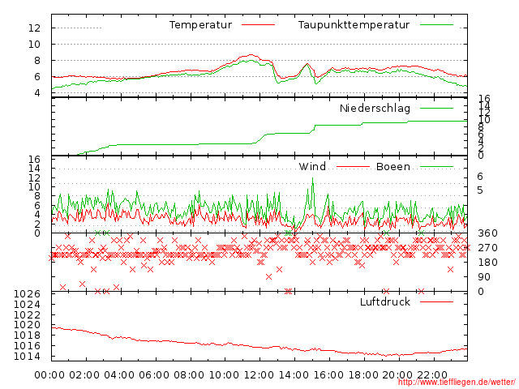Image resolution: width=519 pixels, height=389 pixels.
Task: Click the Luftdruck legend label
Action: pos(385,301)
